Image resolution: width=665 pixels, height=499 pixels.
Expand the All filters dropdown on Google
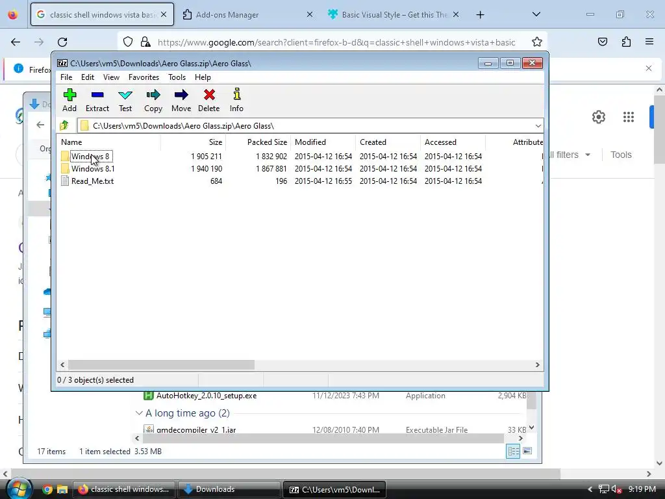(568, 155)
